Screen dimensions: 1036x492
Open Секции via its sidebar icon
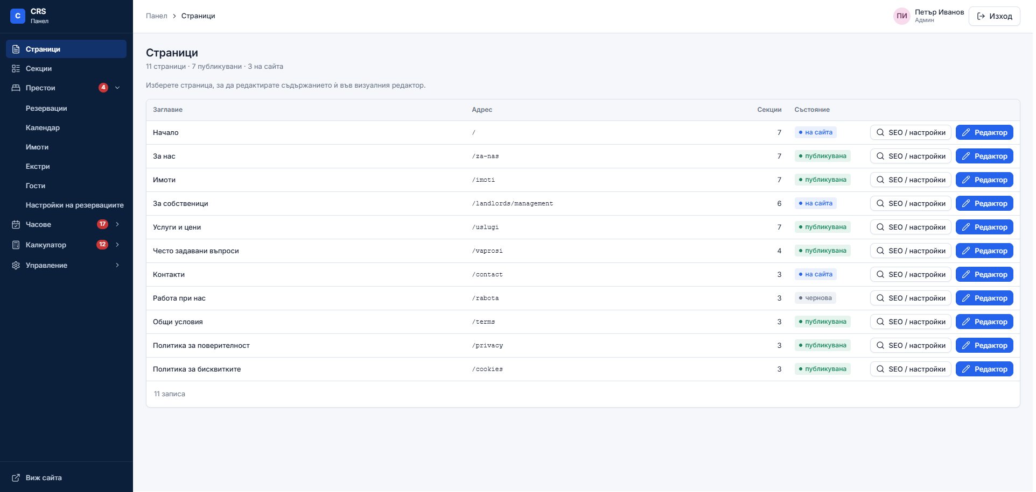tap(16, 69)
